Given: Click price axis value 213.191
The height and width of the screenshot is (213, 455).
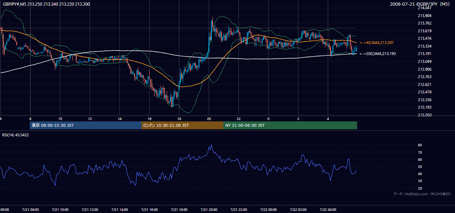Looking at the screenshot, I should pyautogui.click(x=424, y=54).
